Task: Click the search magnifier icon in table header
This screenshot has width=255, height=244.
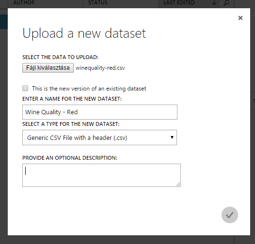Action: click(226, 3)
